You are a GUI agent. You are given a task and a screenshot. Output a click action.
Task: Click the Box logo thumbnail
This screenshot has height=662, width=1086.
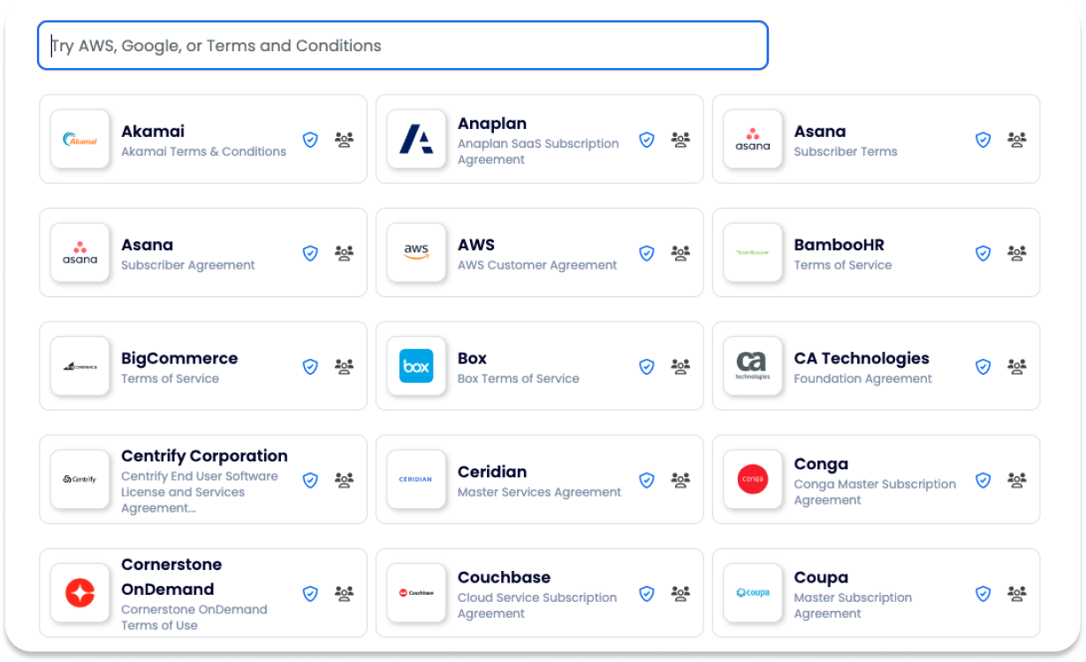(416, 366)
